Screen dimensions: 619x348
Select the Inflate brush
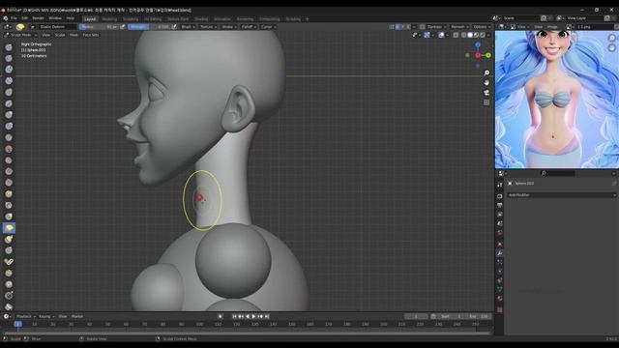coord(9,115)
